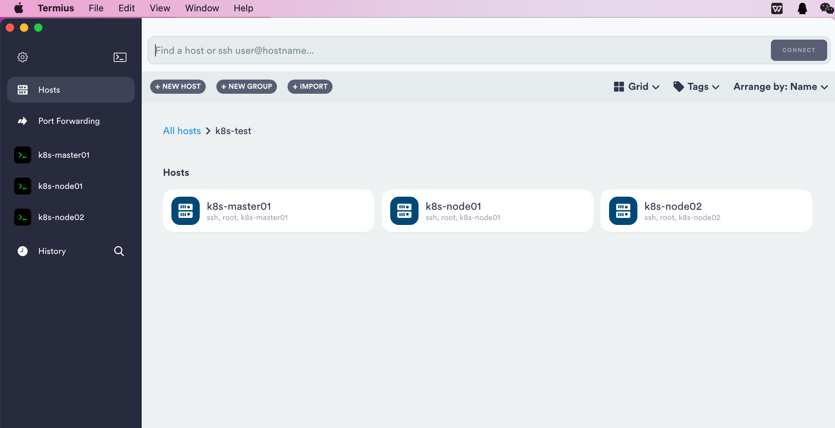Screen dimensions: 835x428
Task: Click 'ssh, root, k8s-node01' subtitle
Action: point(463,218)
